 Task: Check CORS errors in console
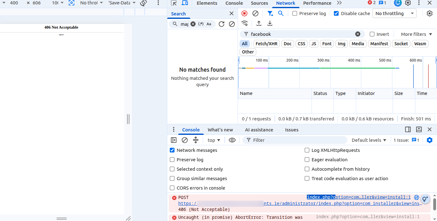[x=172, y=188]
